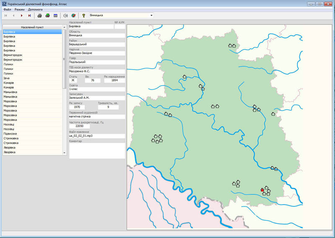The height and width of the screenshot is (238, 335).
Task: Open the Вінницька region dropdown
Action: tap(151, 15)
